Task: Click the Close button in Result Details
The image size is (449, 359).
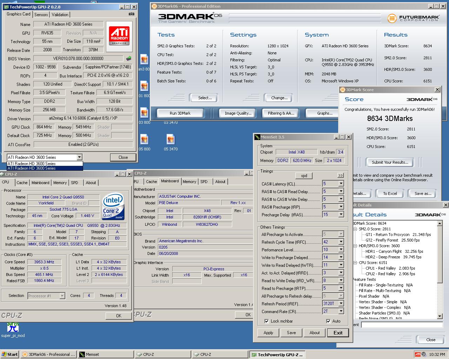Action: (431, 340)
